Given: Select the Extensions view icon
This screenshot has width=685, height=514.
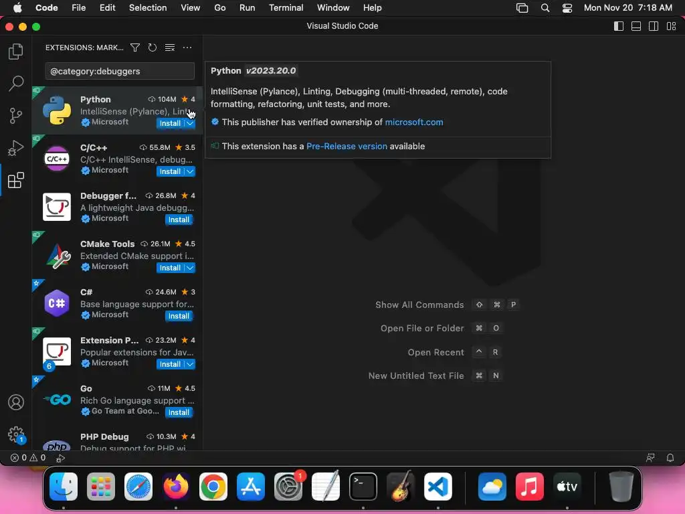Looking at the screenshot, I should 16,180.
